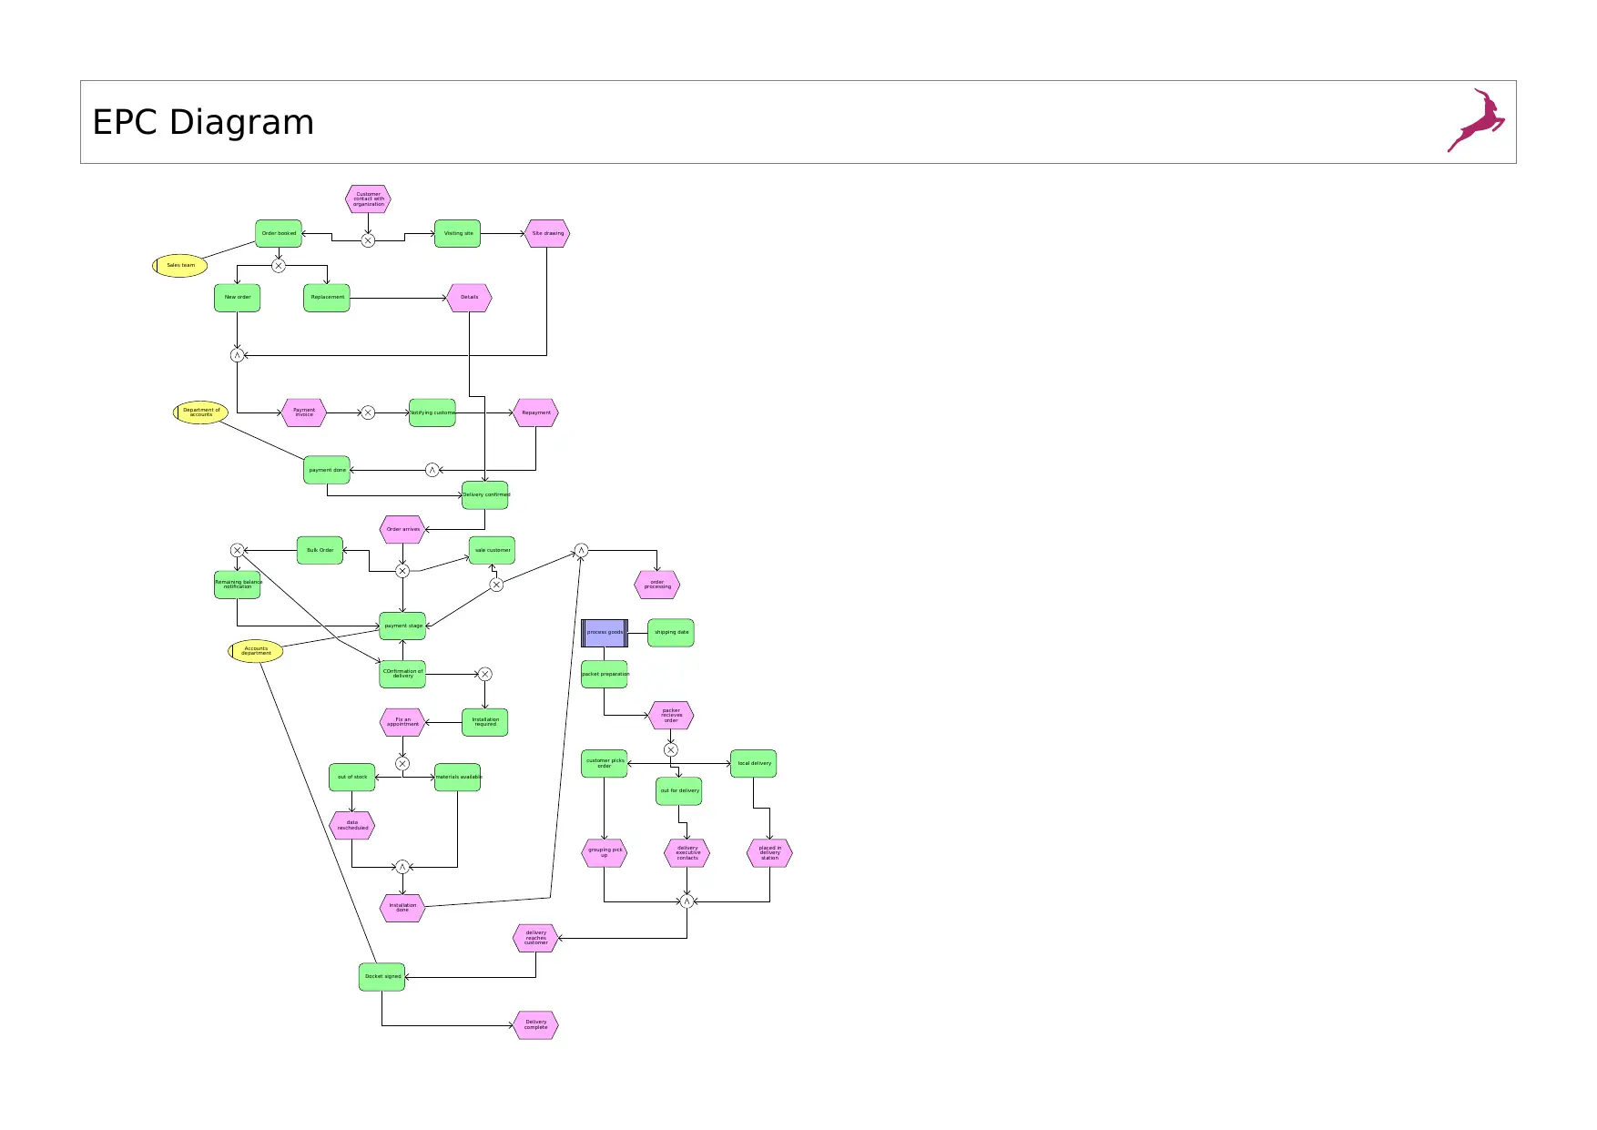Click the "placed in delivery station" event hexagon
The width and height of the screenshot is (1597, 1130).
point(770,853)
